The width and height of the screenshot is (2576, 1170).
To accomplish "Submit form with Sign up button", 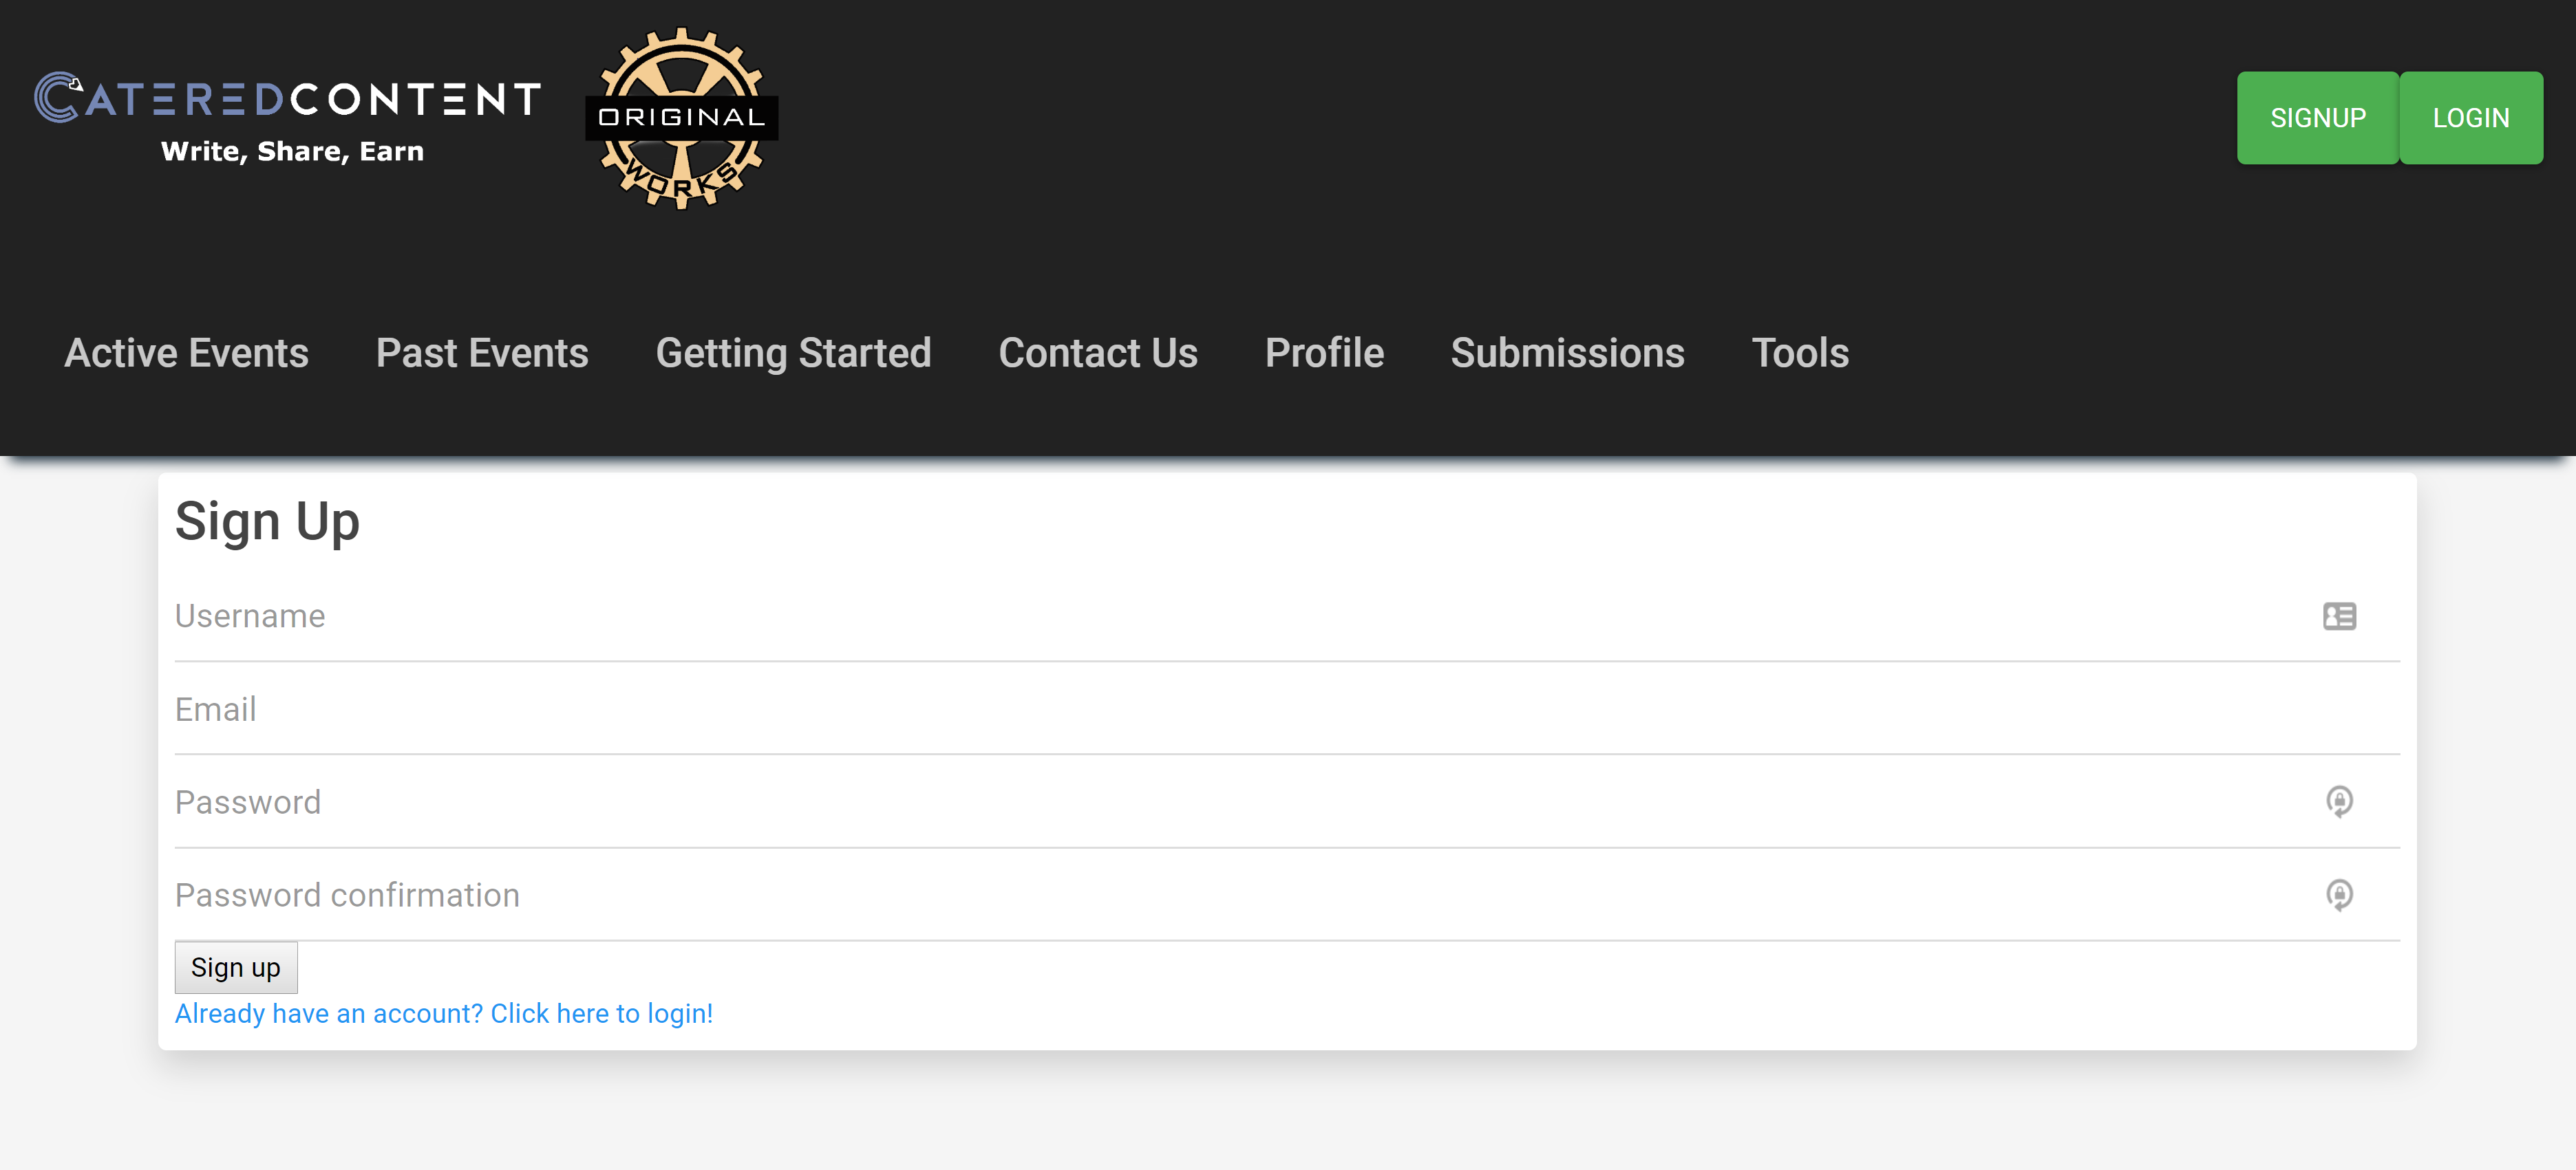I will (x=236, y=967).
